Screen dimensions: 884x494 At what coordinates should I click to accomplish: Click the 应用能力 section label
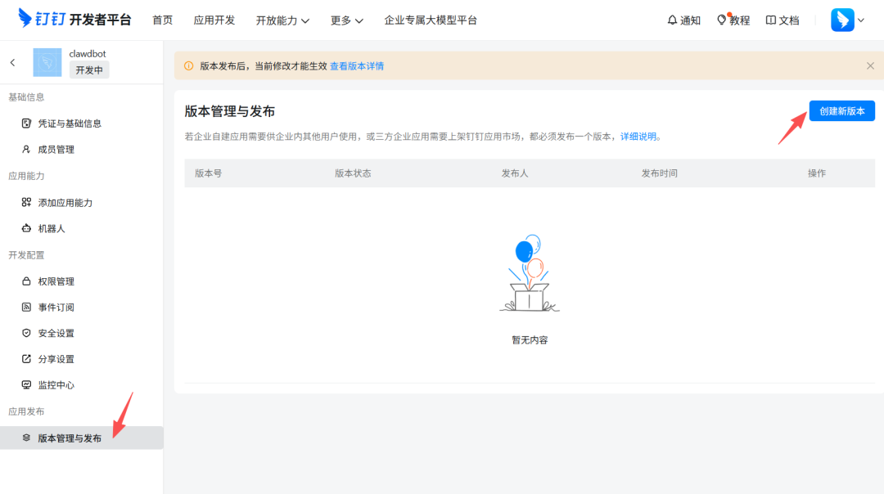26,176
